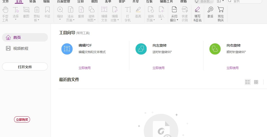Switch to the Convert (转换) tab
Viewport: 267px width, 137px height.
click(x=33, y=1)
